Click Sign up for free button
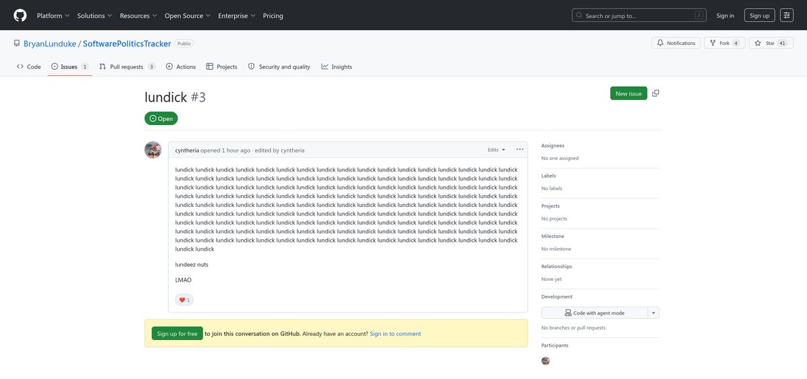Screen dimensions: 807x379 [177, 334]
